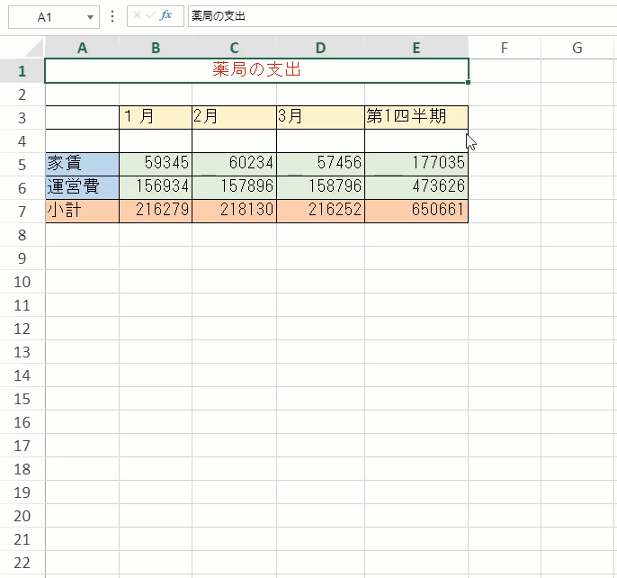Select column A header
This screenshot has width=617, height=578.
pyautogui.click(x=82, y=49)
